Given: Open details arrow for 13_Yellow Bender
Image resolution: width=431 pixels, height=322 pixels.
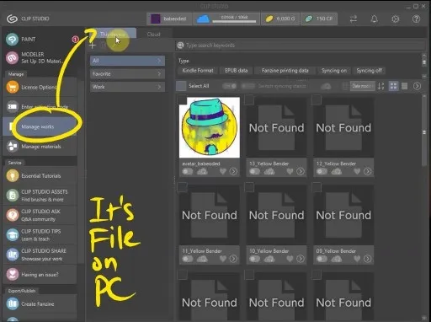Looking at the screenshot, I should pos(301,171).
